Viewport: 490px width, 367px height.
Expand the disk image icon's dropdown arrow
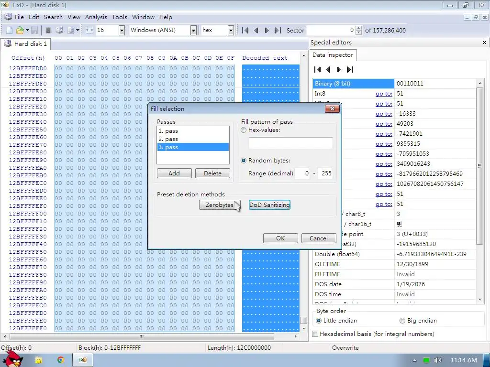[78, 30]
